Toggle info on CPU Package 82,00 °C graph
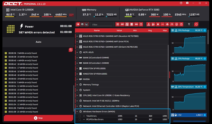This screenshot has width=212, height=124. [205, 30]
